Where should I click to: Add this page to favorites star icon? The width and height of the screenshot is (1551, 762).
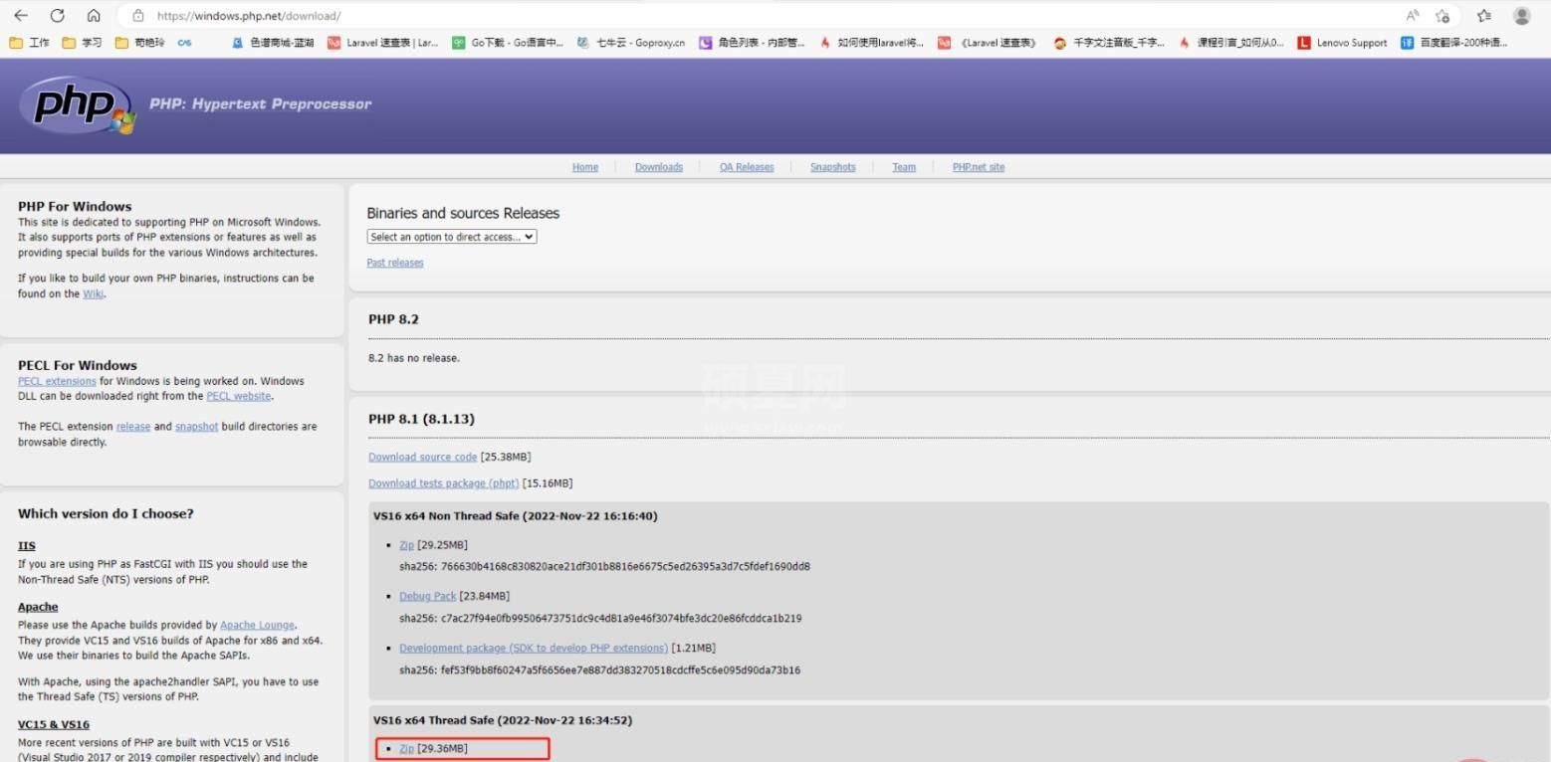coord(1442,15)
